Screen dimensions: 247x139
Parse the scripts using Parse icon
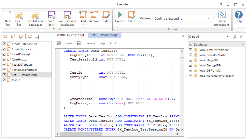tap(132, 15)
